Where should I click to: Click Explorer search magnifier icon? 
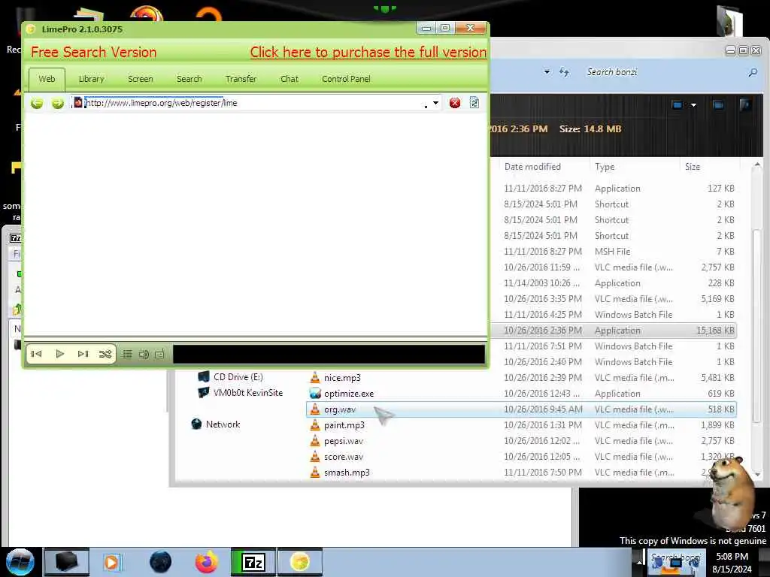click(x=753, y=73)
